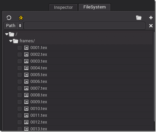
Task: Click the image icon of 0007.tex
Action: coord(26,88)
